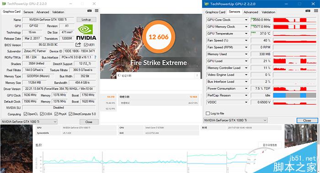Click the Subvendor Zotac/PC Partner field

tap(35, 51)
